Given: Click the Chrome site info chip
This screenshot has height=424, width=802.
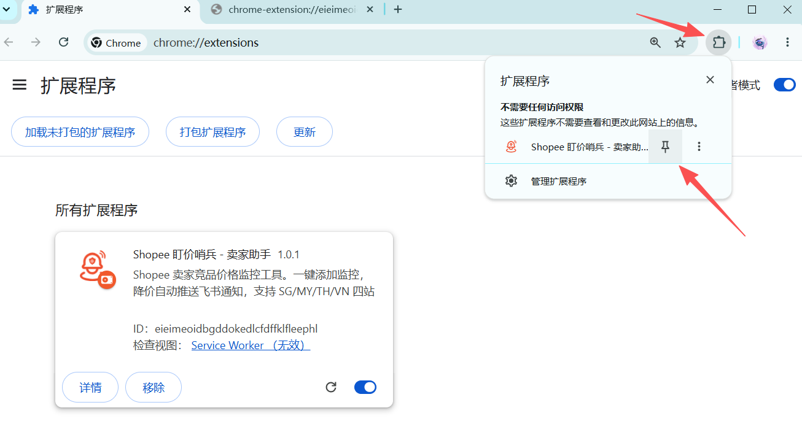Looking at the screenshot, I should [116, 43].
